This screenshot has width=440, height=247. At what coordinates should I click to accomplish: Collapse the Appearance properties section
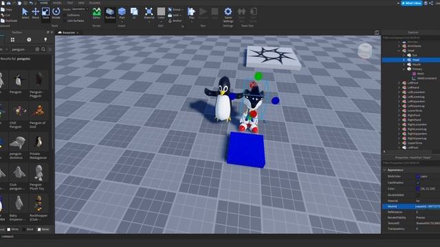tap(385, 170)
